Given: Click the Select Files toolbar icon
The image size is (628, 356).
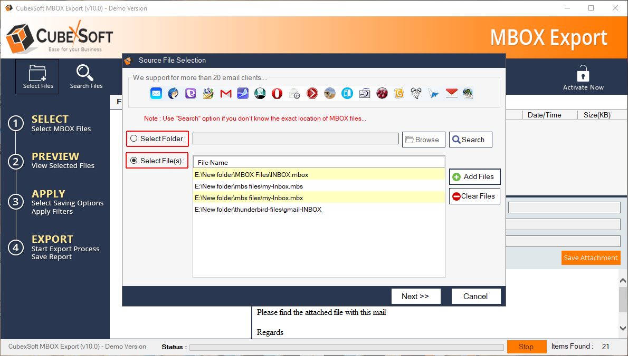Looking at the screenshot, I should pos(37,76).
